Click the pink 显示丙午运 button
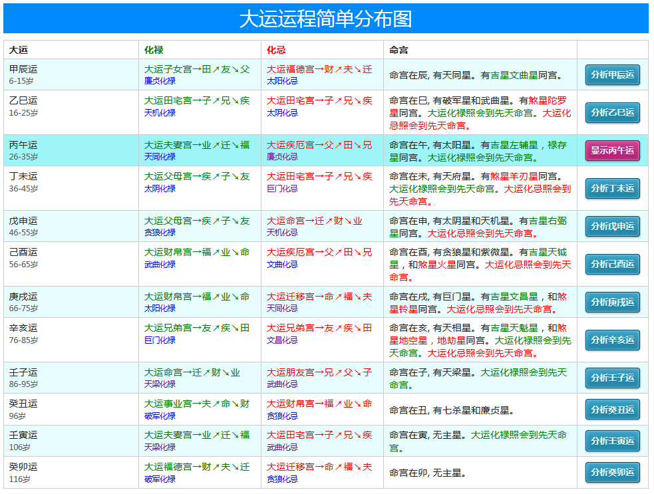The height and width of the screenshot is (494, 654). pos(612,150)
